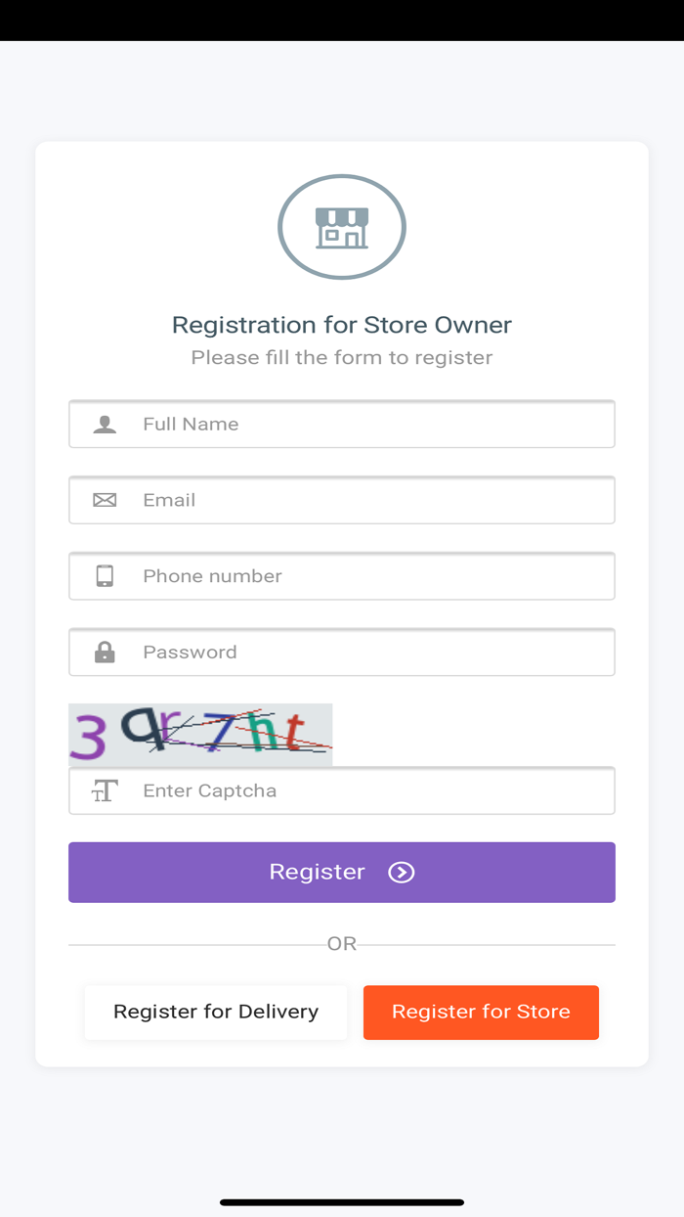Choose the orange Register for Store button
This screenshot has height=1217, width=684.
(x=481, y=1012)
